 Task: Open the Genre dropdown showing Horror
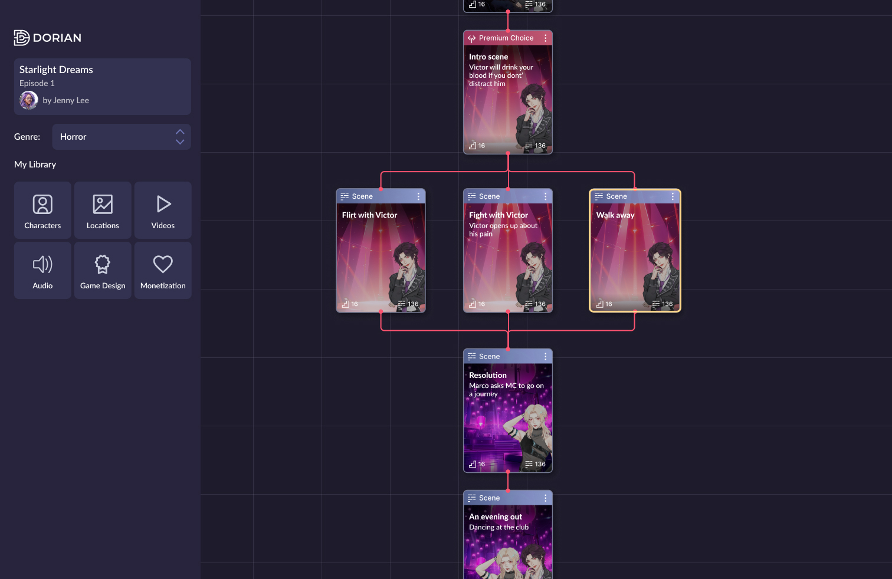[x=122, y=137]
